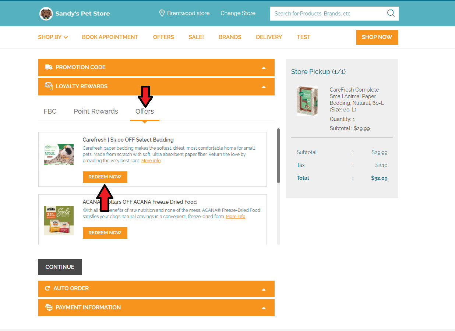This screenshot has width=455, height=331.
Task: Click the location pin icon
Action: coord(162,13)
